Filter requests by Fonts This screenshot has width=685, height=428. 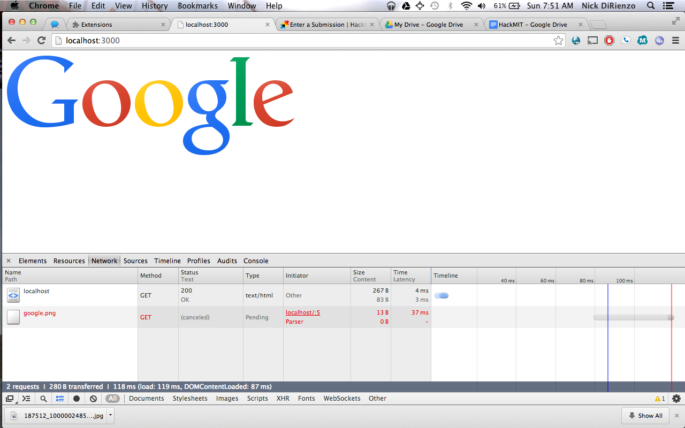(x=307, y=399)
